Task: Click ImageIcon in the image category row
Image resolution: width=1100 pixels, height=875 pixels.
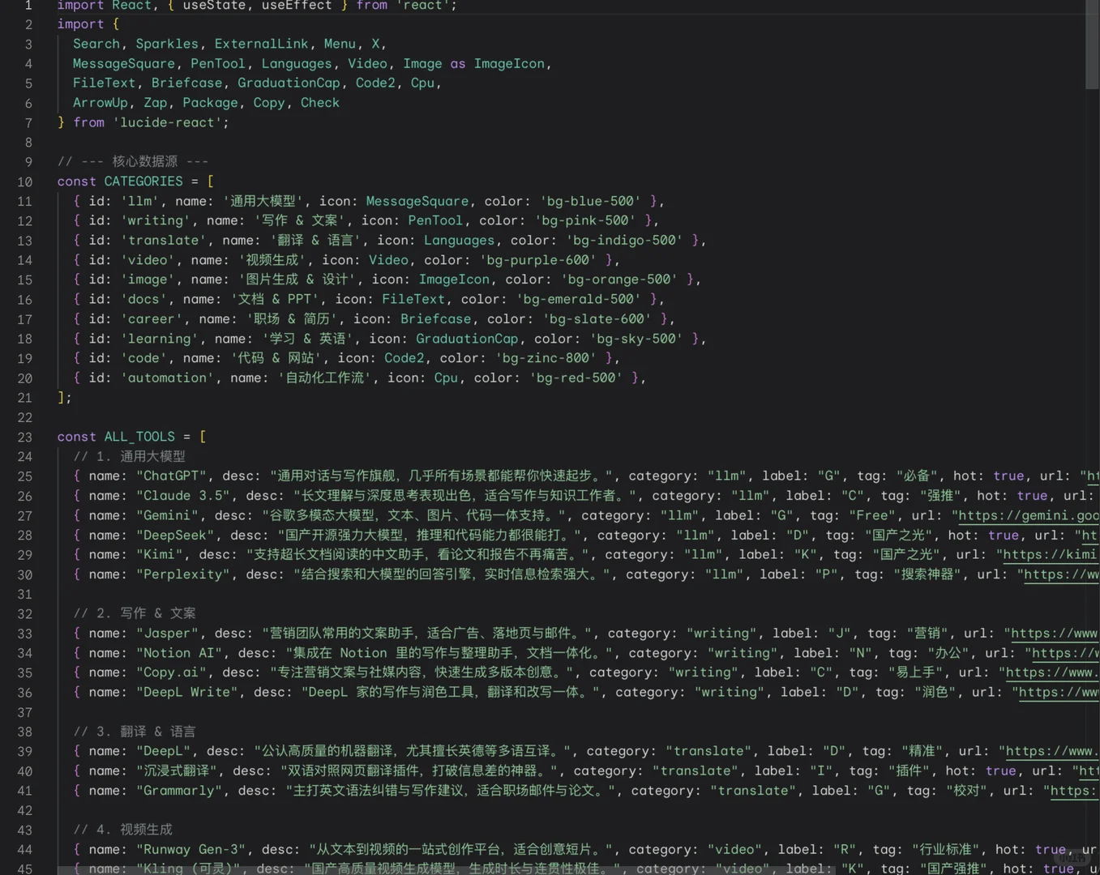Action: [454, 280]
